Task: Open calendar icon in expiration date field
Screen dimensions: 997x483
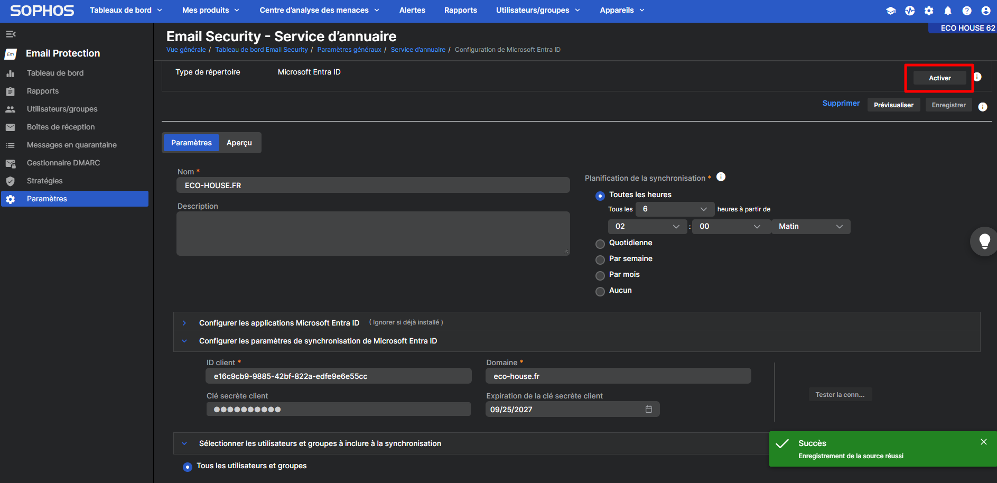Action: [x=649, y=409]
